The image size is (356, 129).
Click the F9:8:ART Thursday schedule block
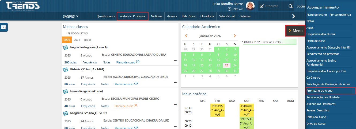point(247,110)
